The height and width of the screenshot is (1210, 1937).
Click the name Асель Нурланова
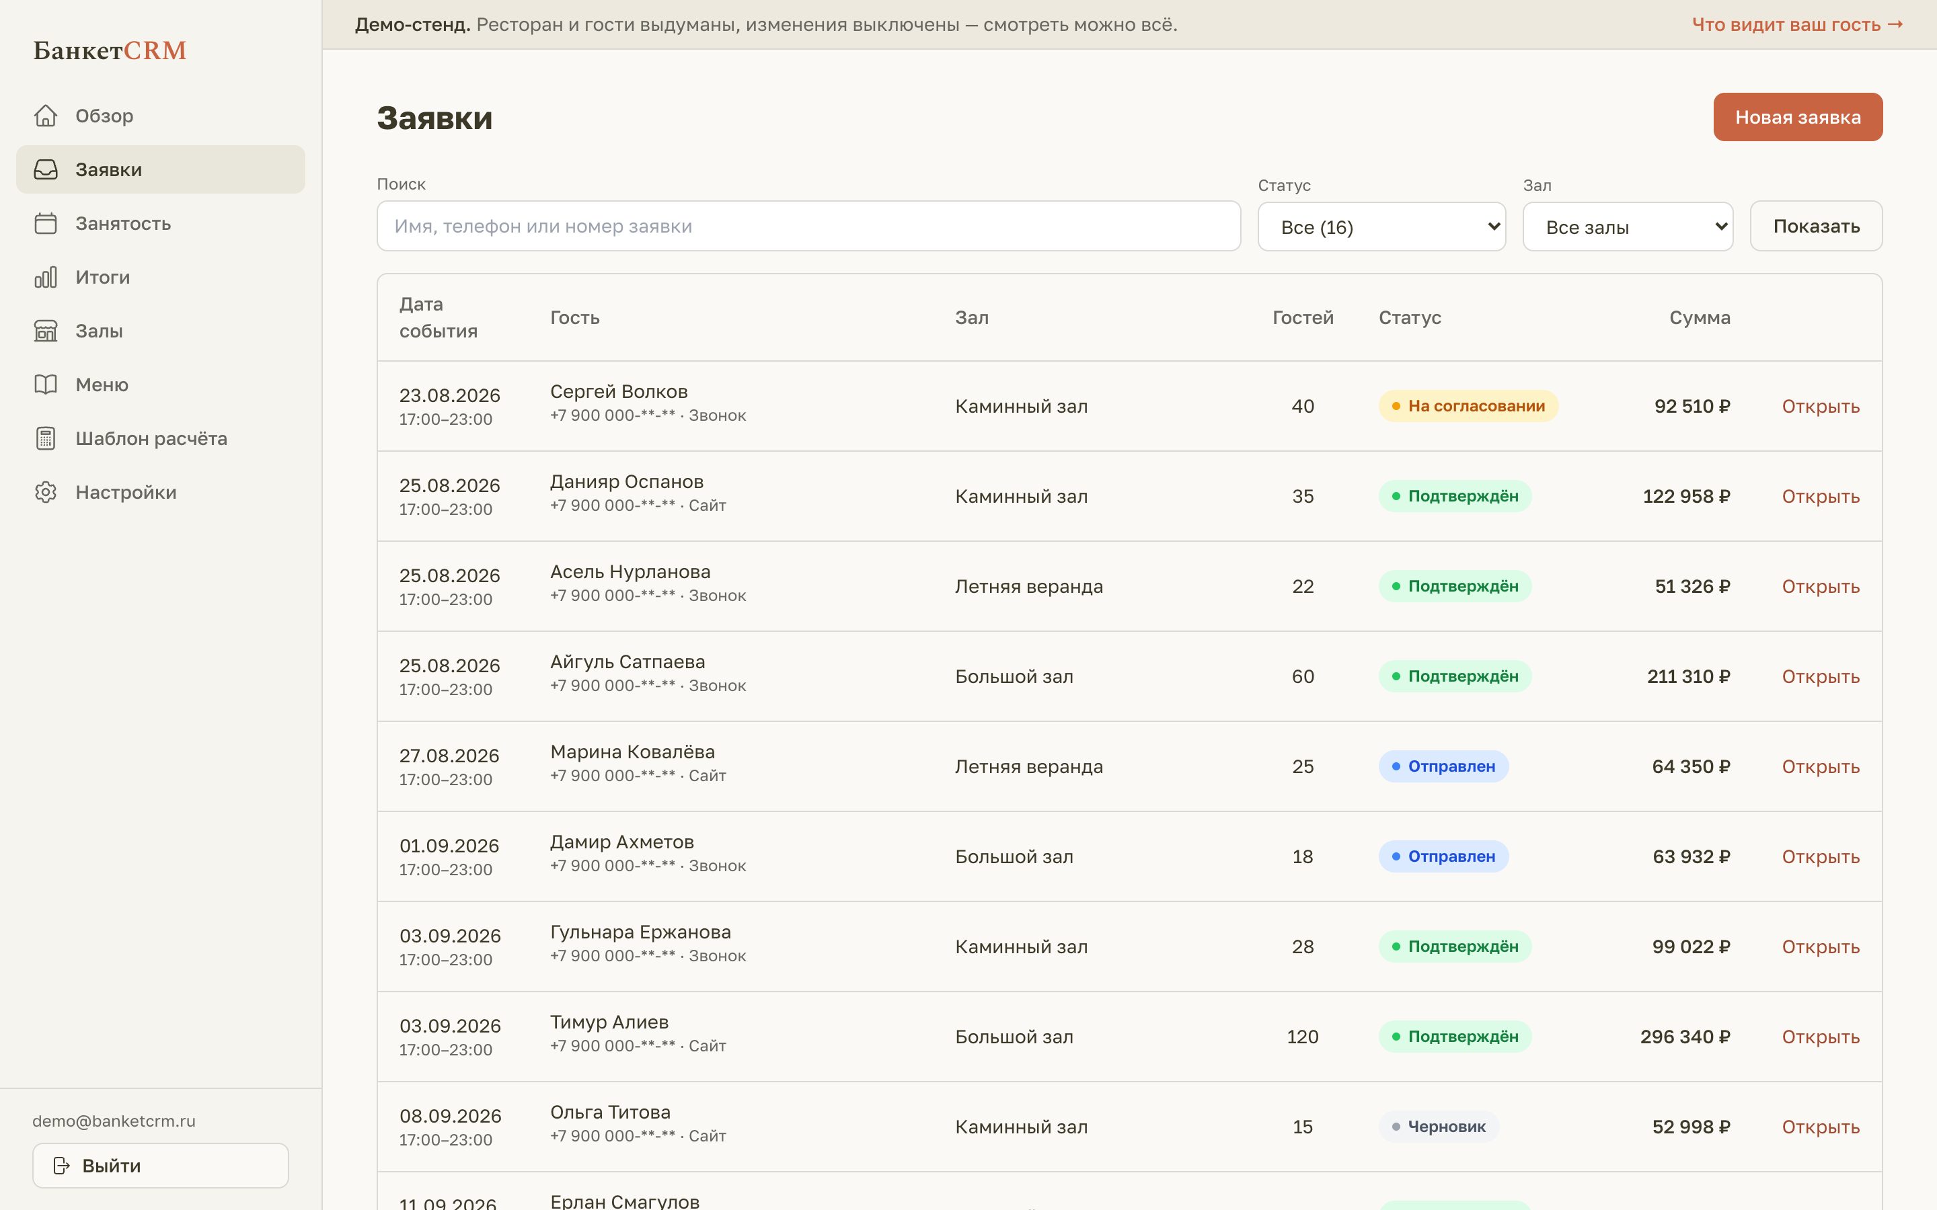(630, 571)
